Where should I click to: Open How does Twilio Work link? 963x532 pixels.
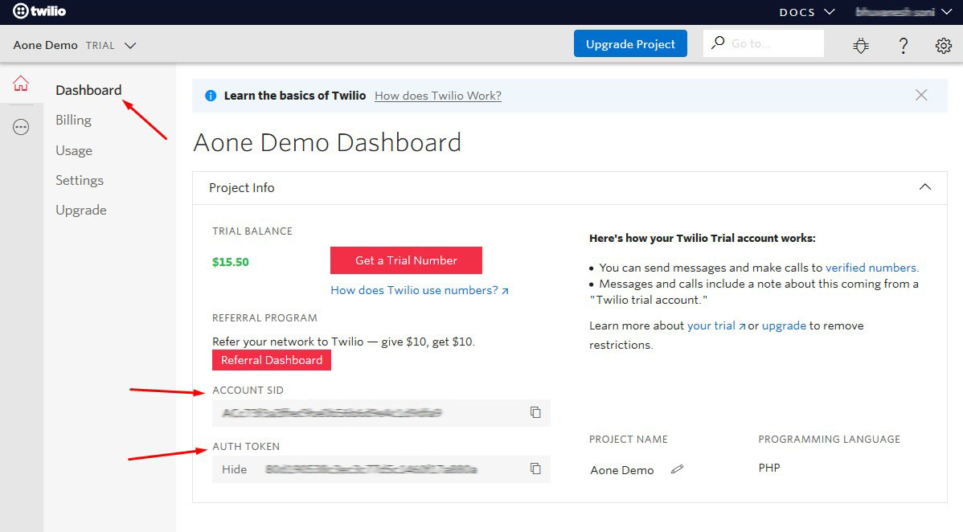pyautogui.click(x=438, y=96)
